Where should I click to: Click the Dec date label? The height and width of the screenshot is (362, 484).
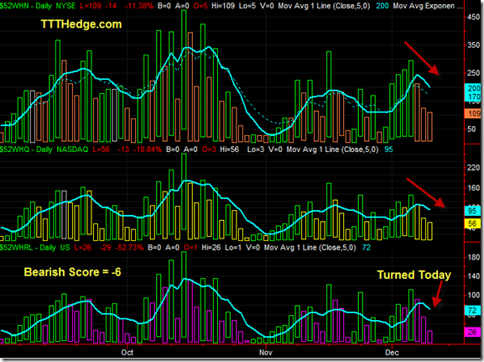[392, 353]
